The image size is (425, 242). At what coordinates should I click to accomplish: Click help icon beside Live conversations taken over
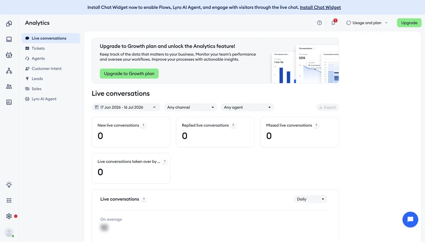(x=164, y=161)
